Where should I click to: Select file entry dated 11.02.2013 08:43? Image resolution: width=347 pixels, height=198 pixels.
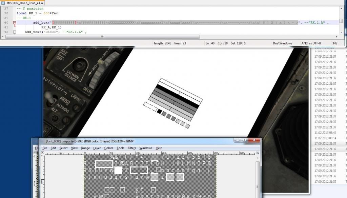(325, 133)
